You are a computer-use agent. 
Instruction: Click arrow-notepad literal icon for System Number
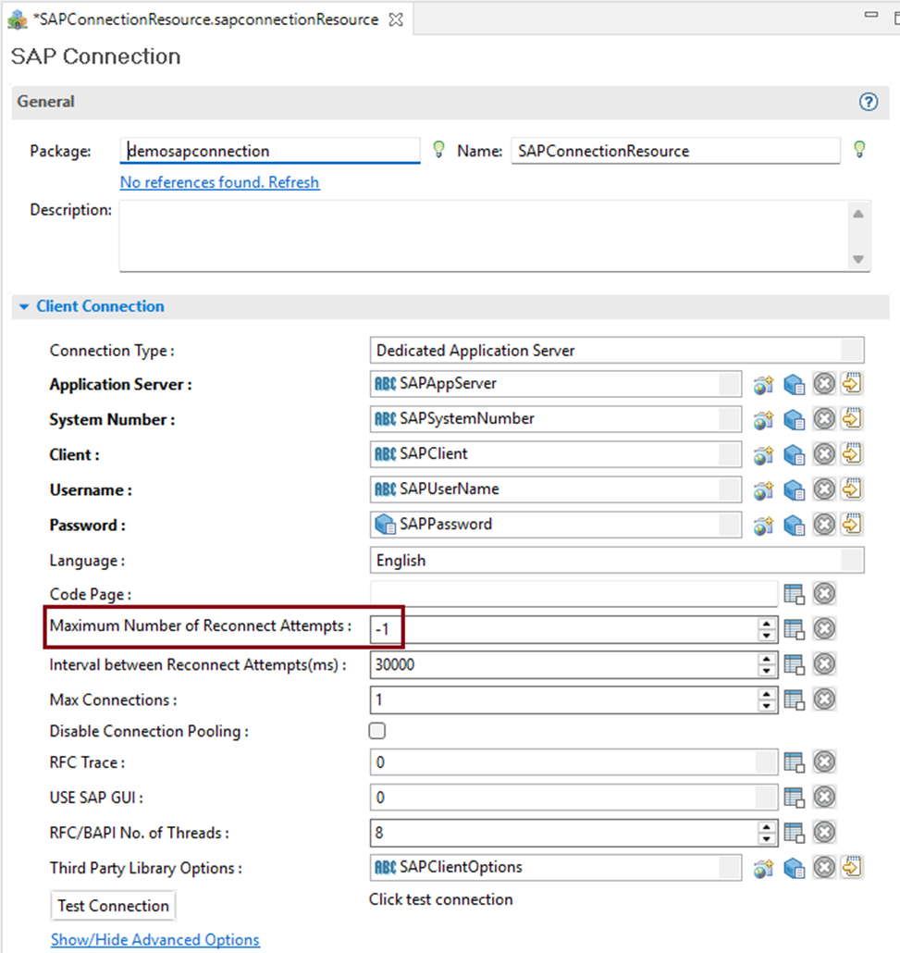[x=852, y=418]
